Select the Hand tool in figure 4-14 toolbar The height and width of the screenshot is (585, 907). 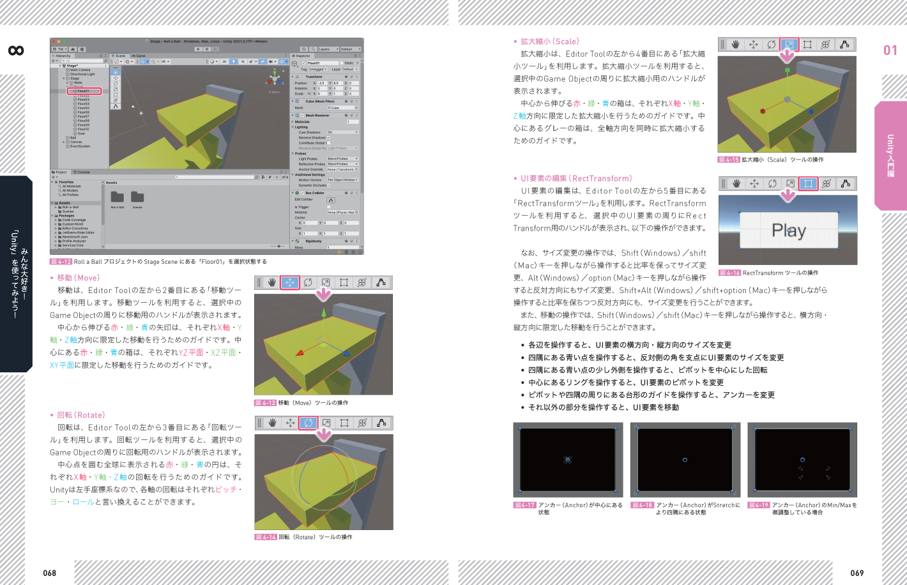273,423
